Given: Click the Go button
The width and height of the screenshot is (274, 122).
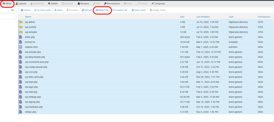Looking at the screenshot, I should [12, 10].
